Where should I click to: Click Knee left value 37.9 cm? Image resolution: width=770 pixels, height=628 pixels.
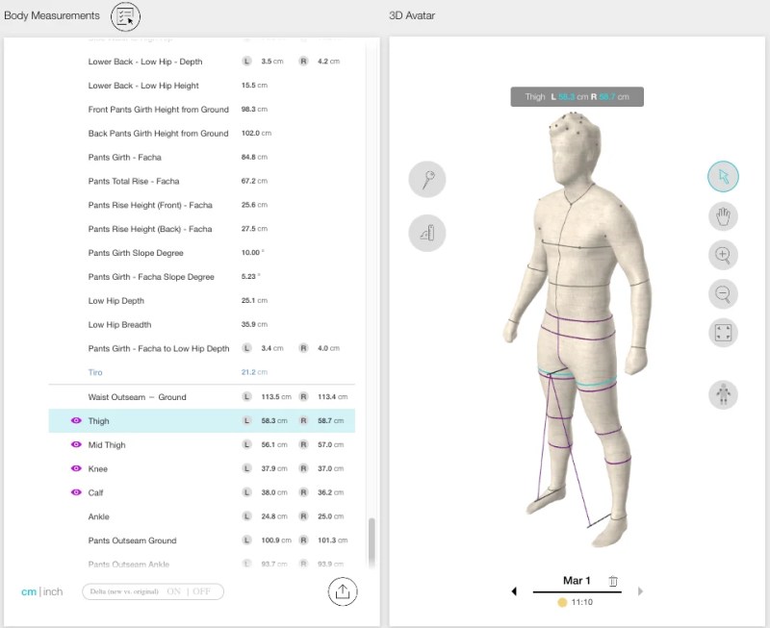pos(274,468)
